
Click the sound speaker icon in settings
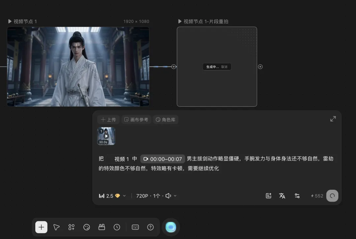(168, 196)
